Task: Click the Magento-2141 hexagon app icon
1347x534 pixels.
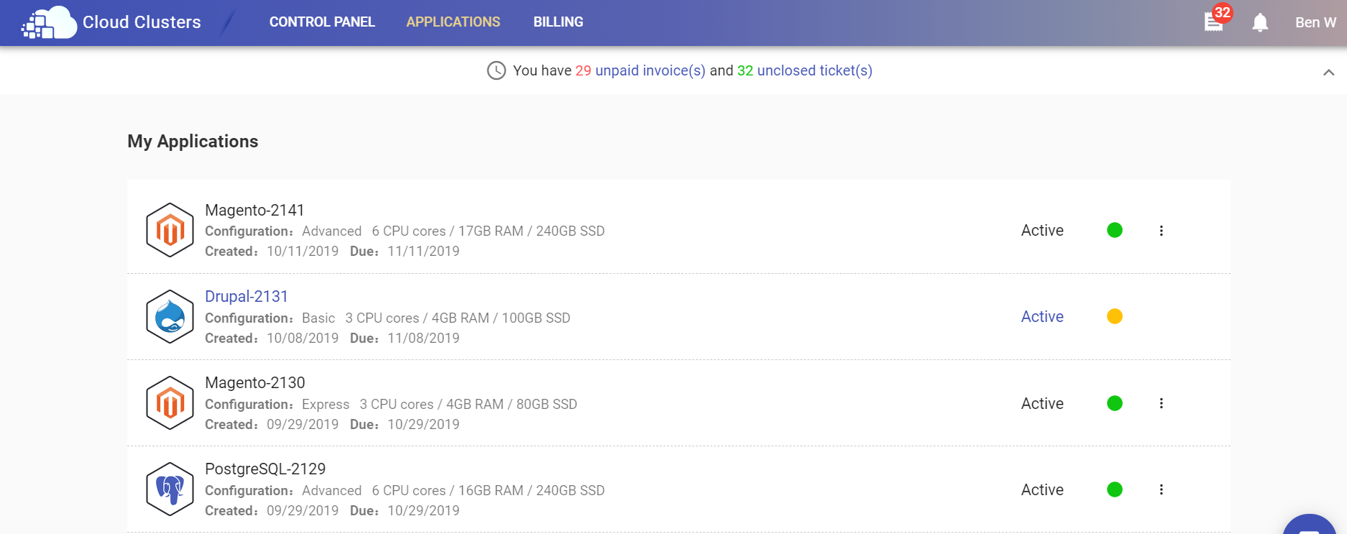Action: tap(170, 230)
